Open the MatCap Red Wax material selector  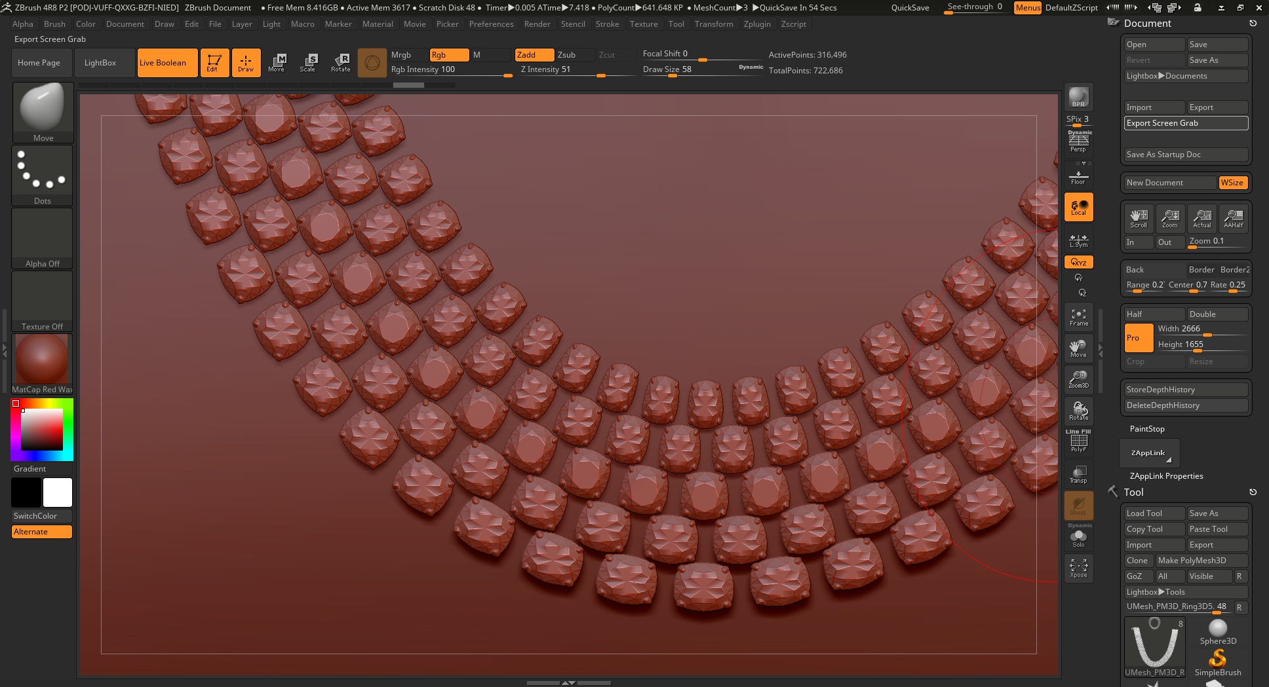[x=43, y=364]
